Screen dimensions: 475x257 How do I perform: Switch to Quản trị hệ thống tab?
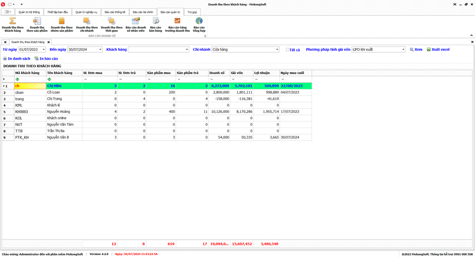29,12
